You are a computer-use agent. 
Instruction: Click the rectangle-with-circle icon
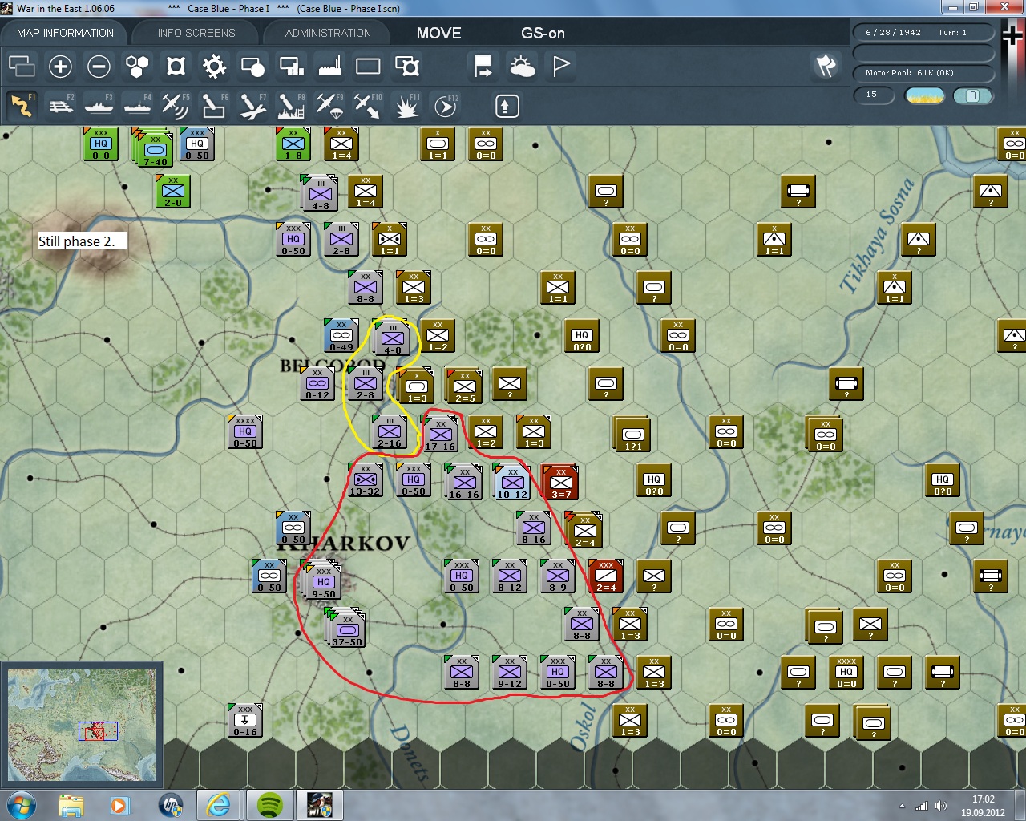click(252, 66)
